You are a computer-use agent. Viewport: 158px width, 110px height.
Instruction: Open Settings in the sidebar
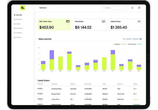click(x=17, y=37)
